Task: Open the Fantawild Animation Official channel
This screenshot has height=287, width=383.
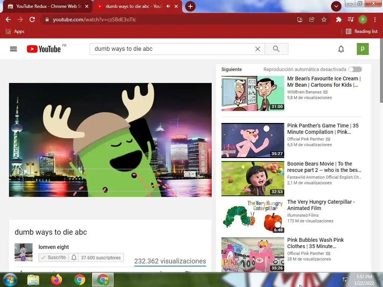Action: coord(324,177)
